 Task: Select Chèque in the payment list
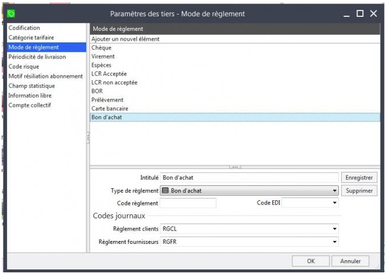[102, 48]
